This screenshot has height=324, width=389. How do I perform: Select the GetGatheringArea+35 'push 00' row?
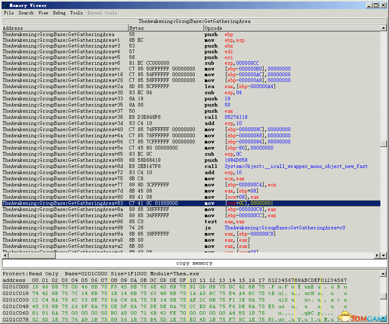(191, 105)
